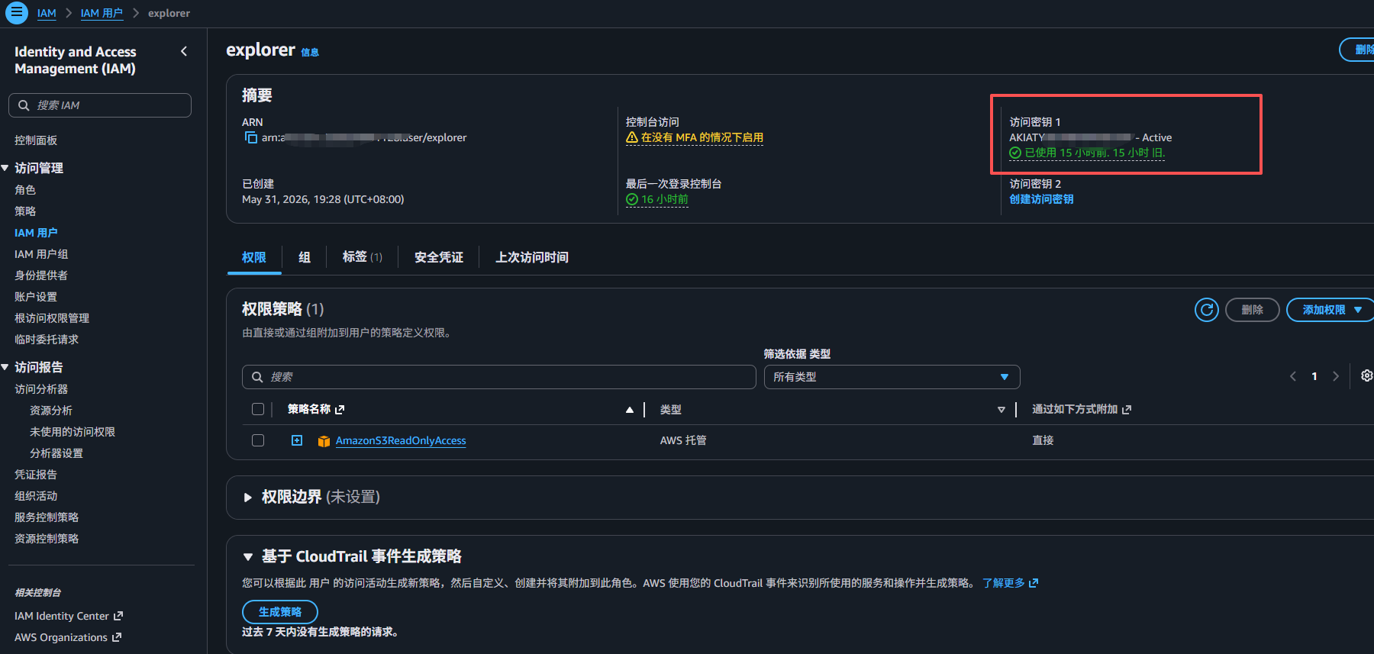Sort policies by name ascending arrow
The height and width of the screenshot is (654, 1374).
[630, 410]
